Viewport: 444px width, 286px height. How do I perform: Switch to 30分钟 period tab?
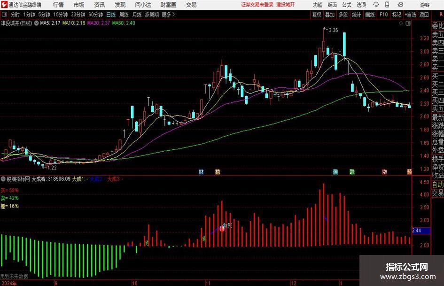78,15
